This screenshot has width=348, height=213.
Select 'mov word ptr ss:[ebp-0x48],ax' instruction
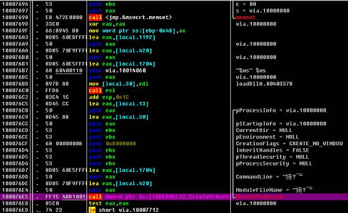[137, 31]
